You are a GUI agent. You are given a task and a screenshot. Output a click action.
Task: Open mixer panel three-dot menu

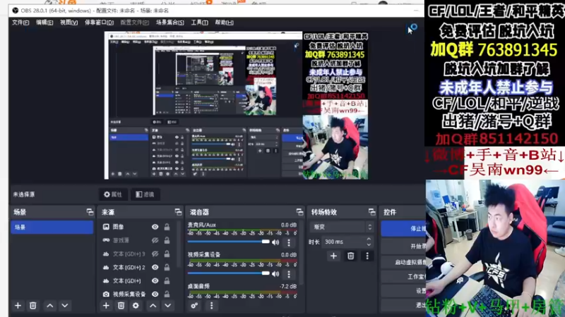211,306
